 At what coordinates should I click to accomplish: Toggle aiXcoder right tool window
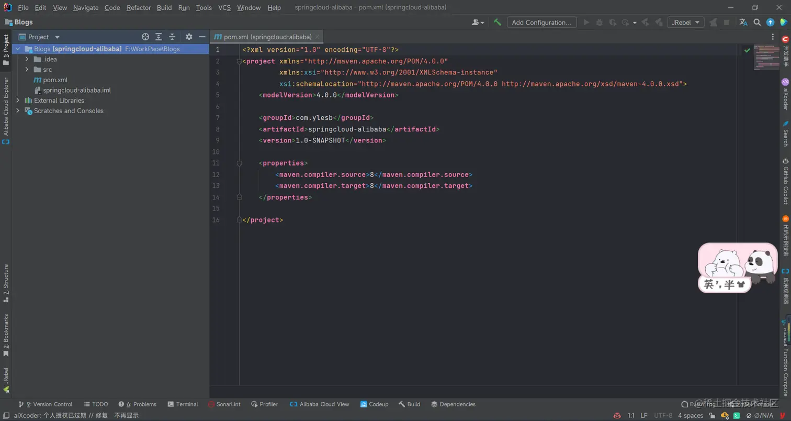pyautogui.click(x=785, y=94)
